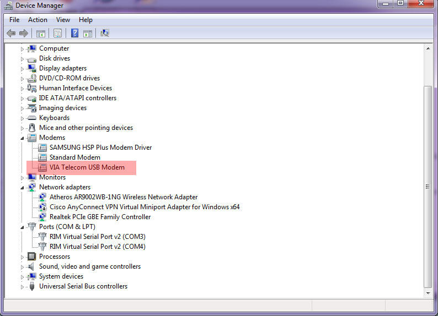Select VIA Telecom USB Modem

[x=87, y=167]
